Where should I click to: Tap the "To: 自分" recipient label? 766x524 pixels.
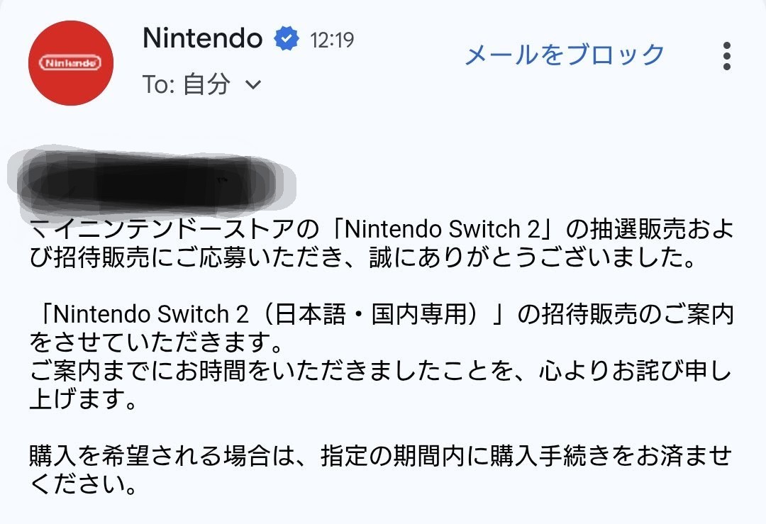coord(187,84)
